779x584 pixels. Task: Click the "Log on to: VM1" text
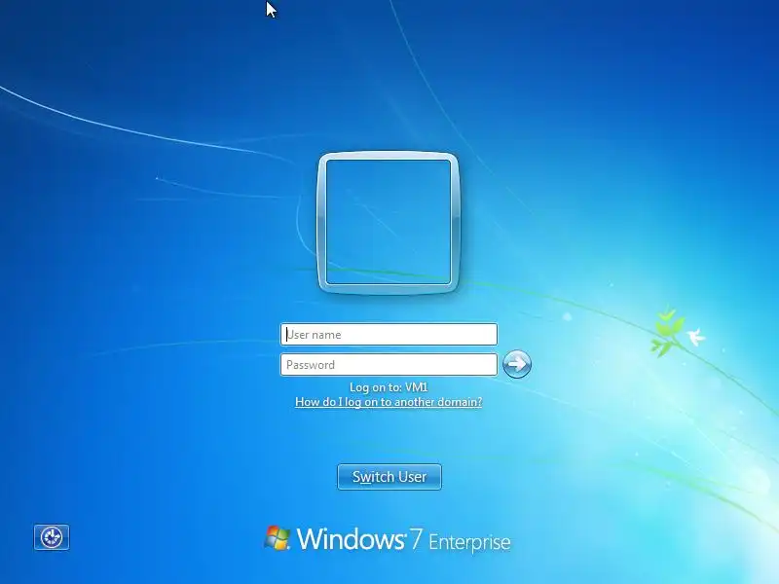point(389,387)
